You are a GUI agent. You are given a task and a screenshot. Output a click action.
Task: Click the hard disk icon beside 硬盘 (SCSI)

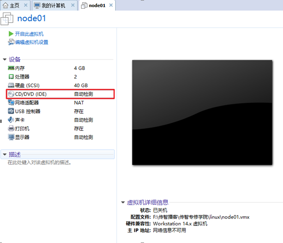tap(11, 85)
